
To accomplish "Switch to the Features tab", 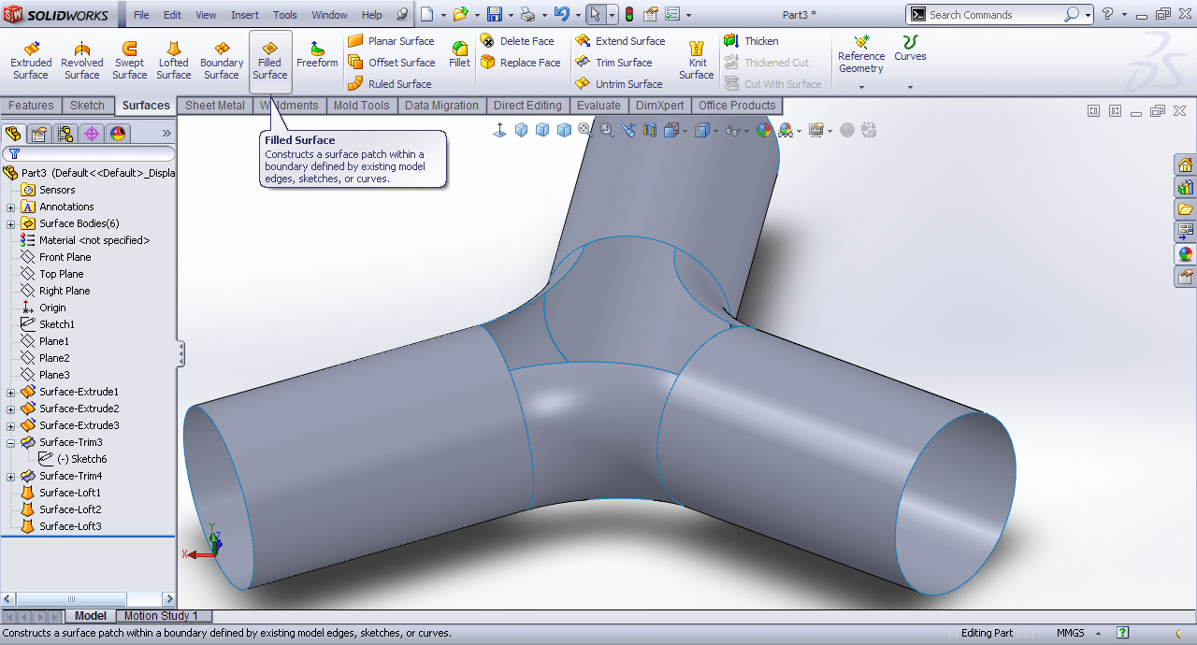I will tap(31, 106).
